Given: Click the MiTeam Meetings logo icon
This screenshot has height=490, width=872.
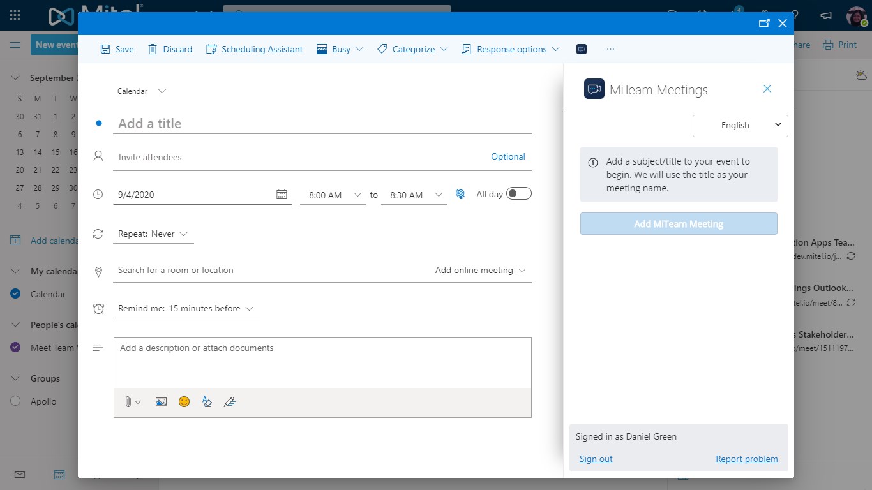Looking at the screenshot, I should pyautogui.click(x=594, y=89).
